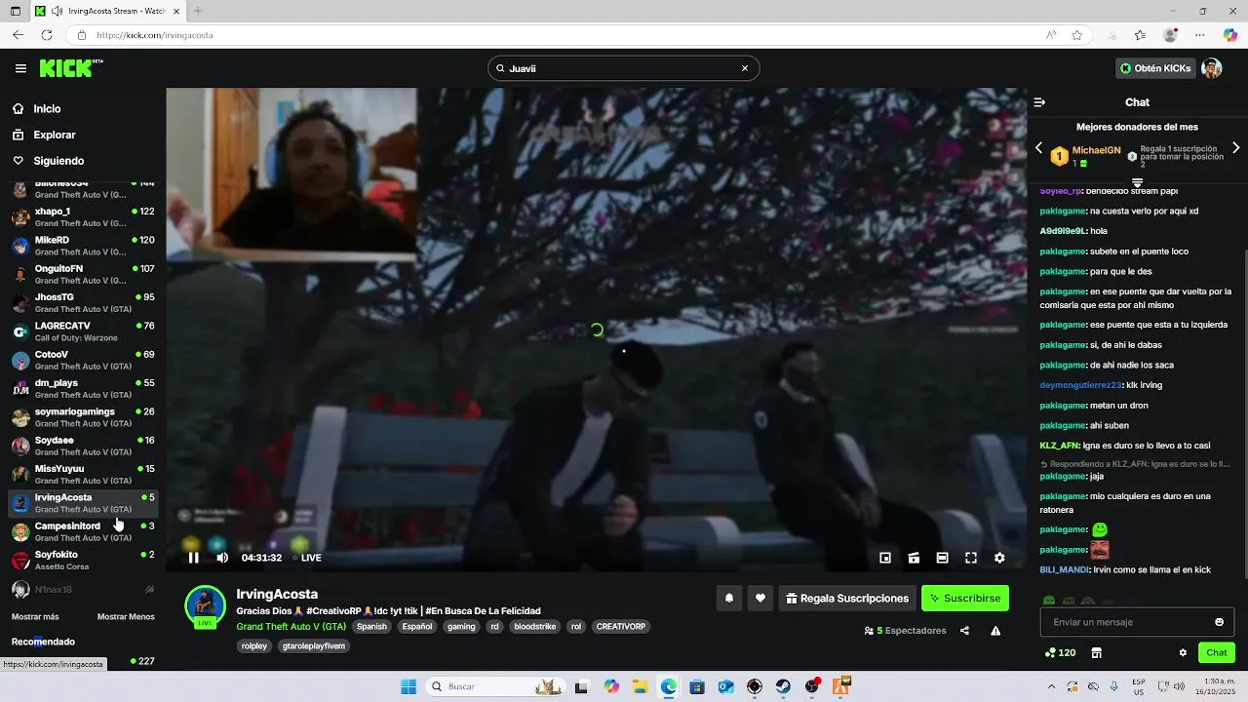Open dm_plays channel in followed list
The width and height of the screenshot is (1248, 702).
coord(83,389)
